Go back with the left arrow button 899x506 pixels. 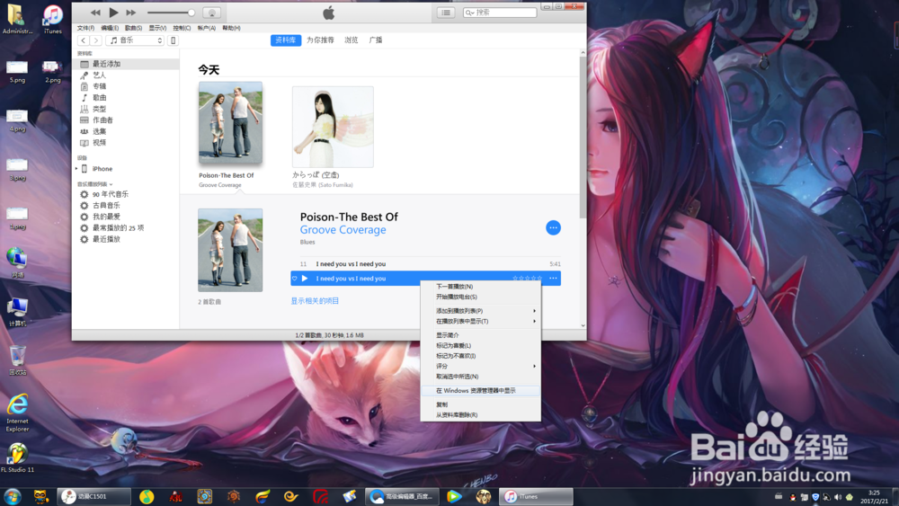point(84,40)
